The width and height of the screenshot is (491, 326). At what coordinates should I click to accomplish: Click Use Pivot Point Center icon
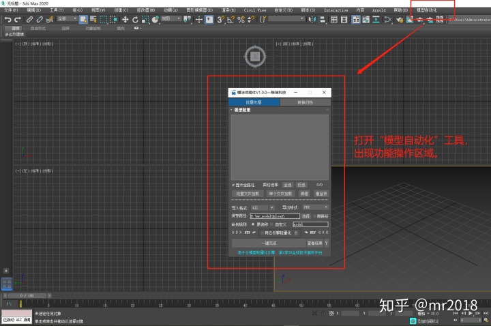(x=188, y=20)
